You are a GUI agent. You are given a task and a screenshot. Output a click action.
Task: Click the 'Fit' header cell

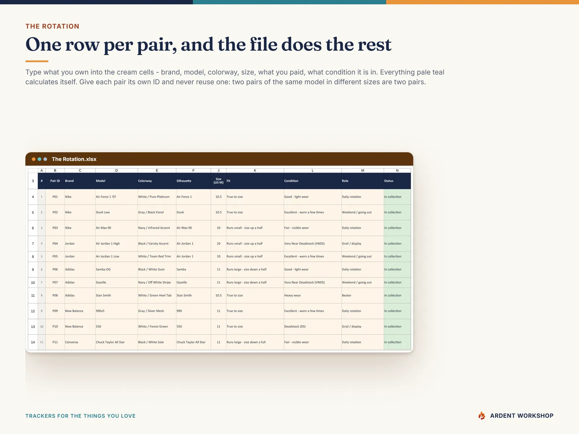coord(255,181)
